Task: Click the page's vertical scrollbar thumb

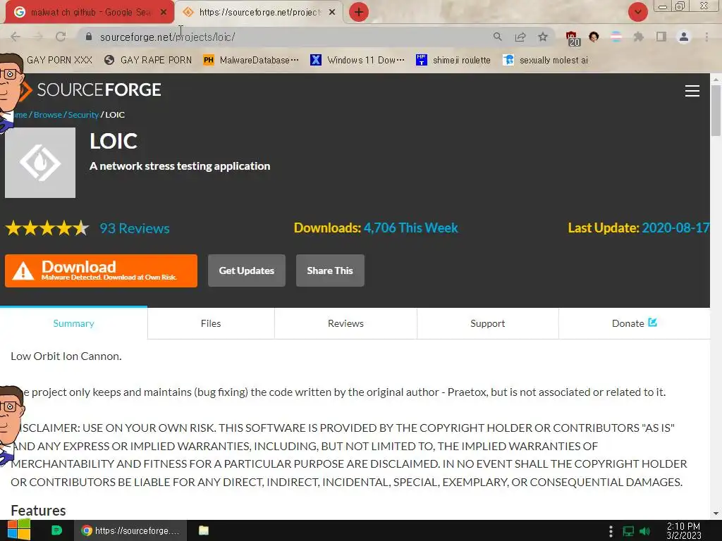Action: (716, 111)
